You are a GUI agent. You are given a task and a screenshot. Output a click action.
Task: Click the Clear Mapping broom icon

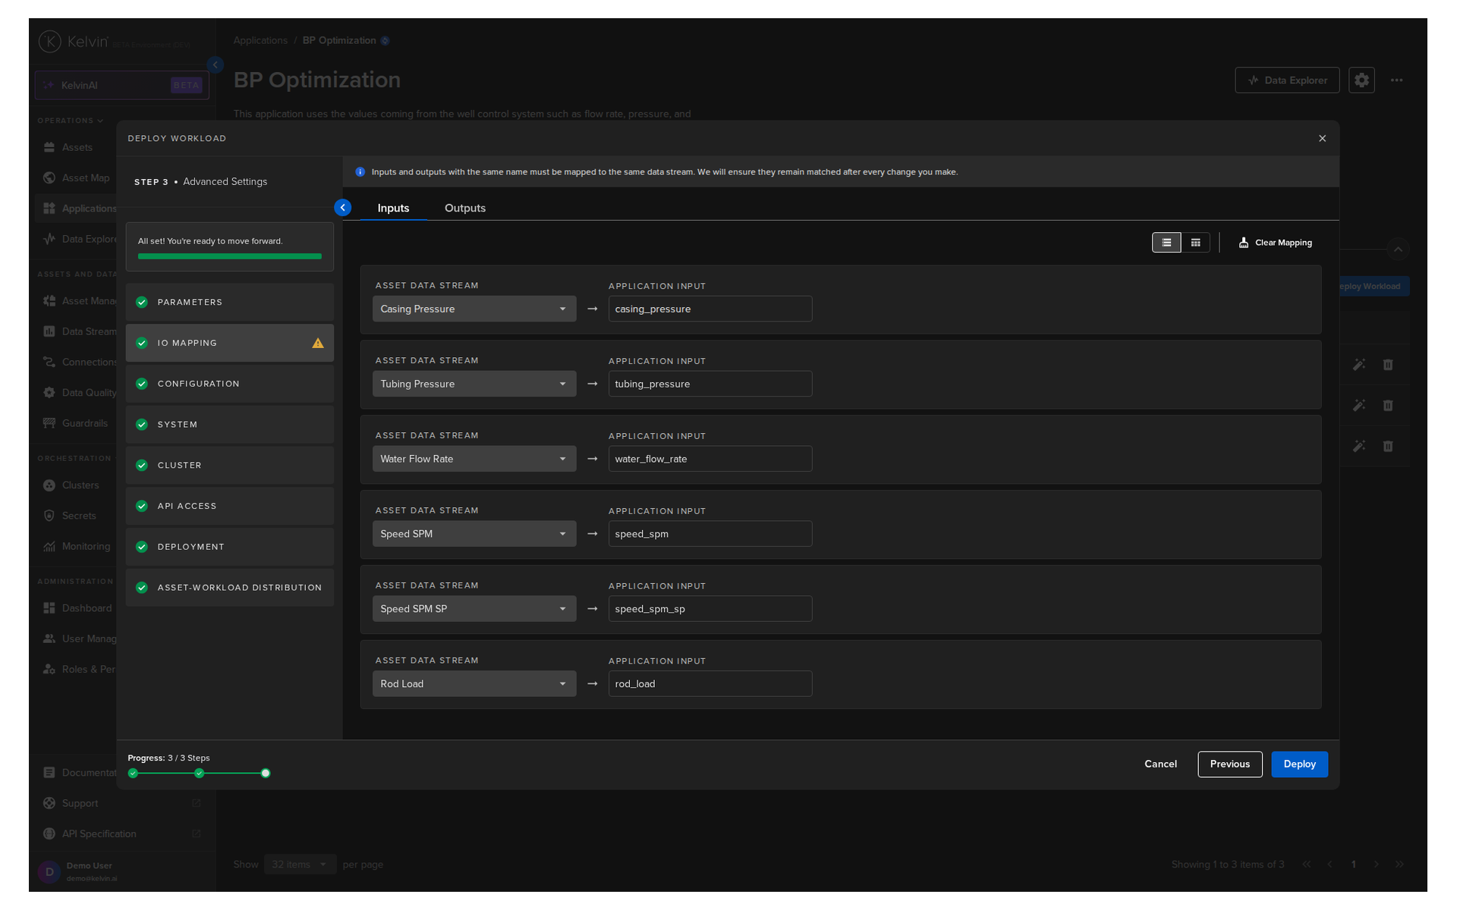(x=1243, y=243)
